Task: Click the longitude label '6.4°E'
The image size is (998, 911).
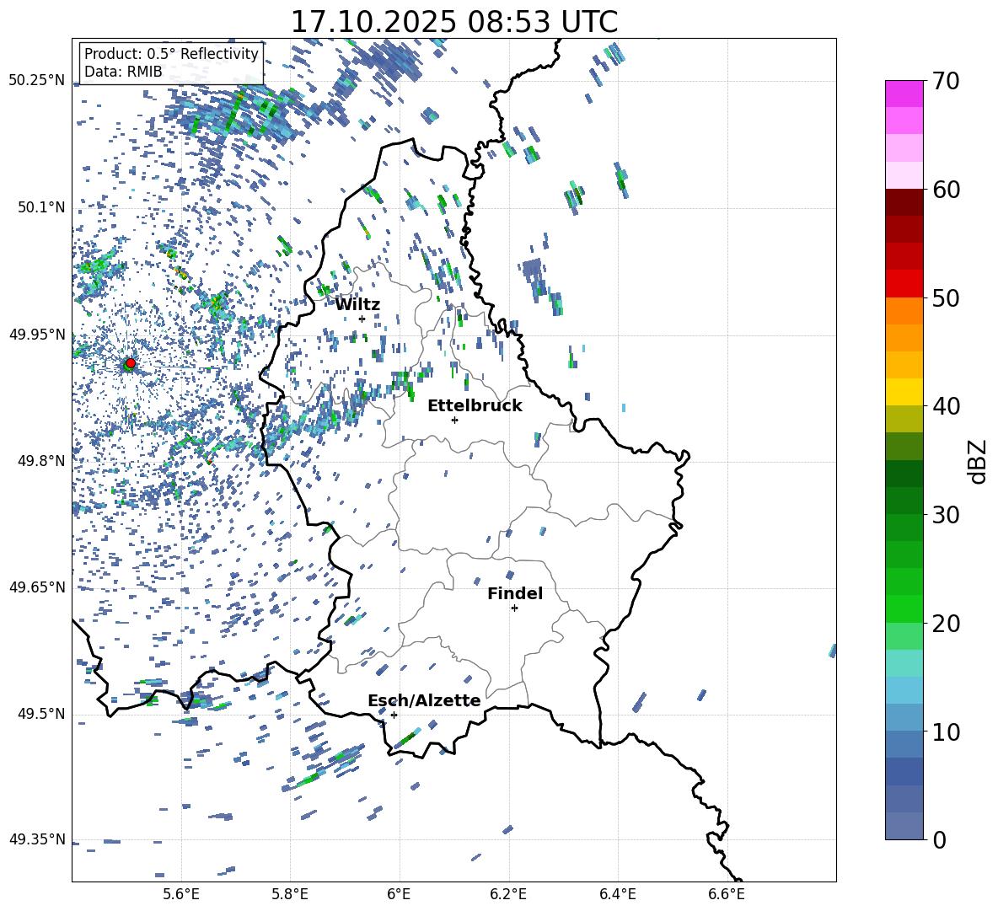Action: click(617, 894)
